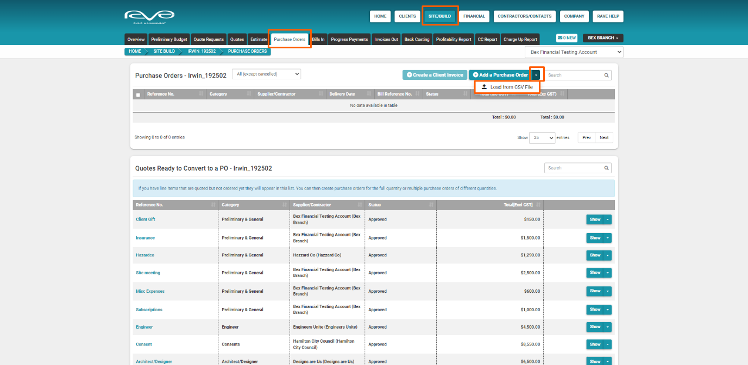Viewport: 748px width, 365px height.
Task: Click the Create a Client Invoice button
Action: (435, 74)
